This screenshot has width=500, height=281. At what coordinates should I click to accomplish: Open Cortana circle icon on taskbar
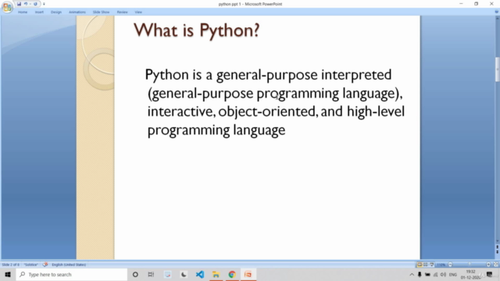point(135,274)
